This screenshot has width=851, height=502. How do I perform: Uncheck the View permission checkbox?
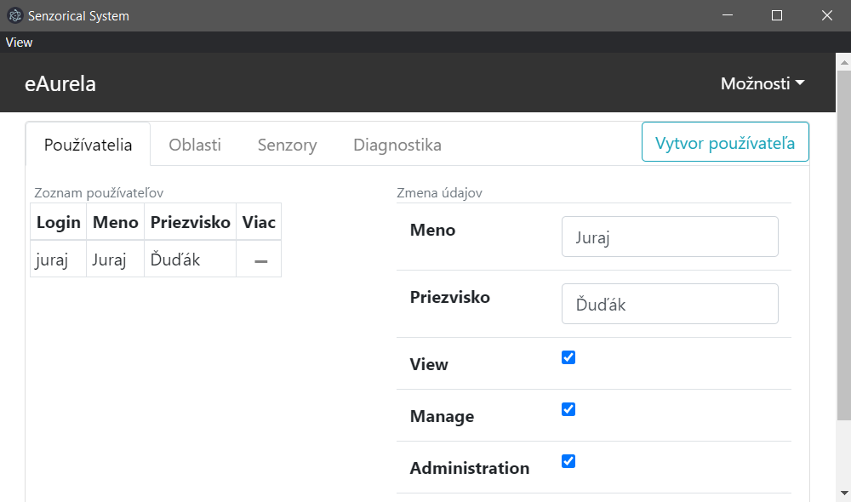(x=568, y=357)
